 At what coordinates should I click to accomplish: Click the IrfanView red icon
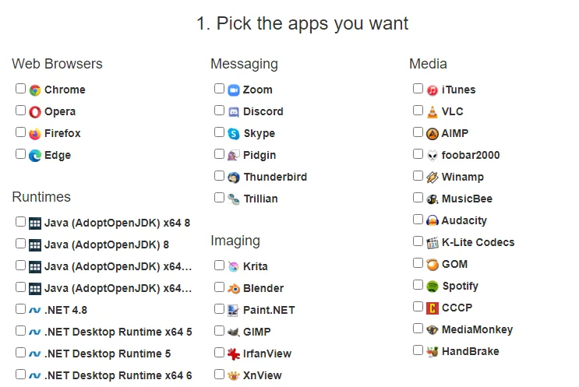[234, 354]
